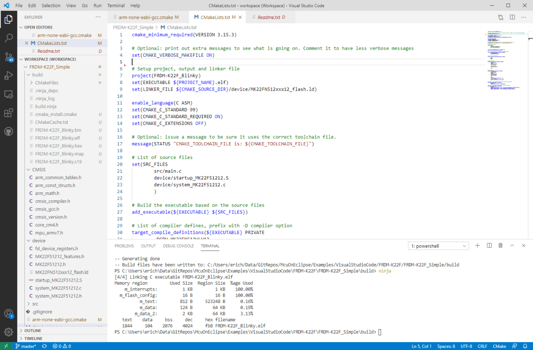
Task: Maximize the panel with the chevron icon
Action: (513, 246)
